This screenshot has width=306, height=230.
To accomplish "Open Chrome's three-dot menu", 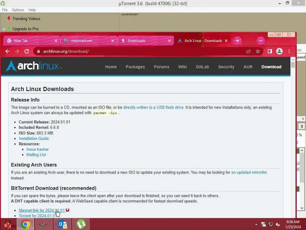I will 289,51.
